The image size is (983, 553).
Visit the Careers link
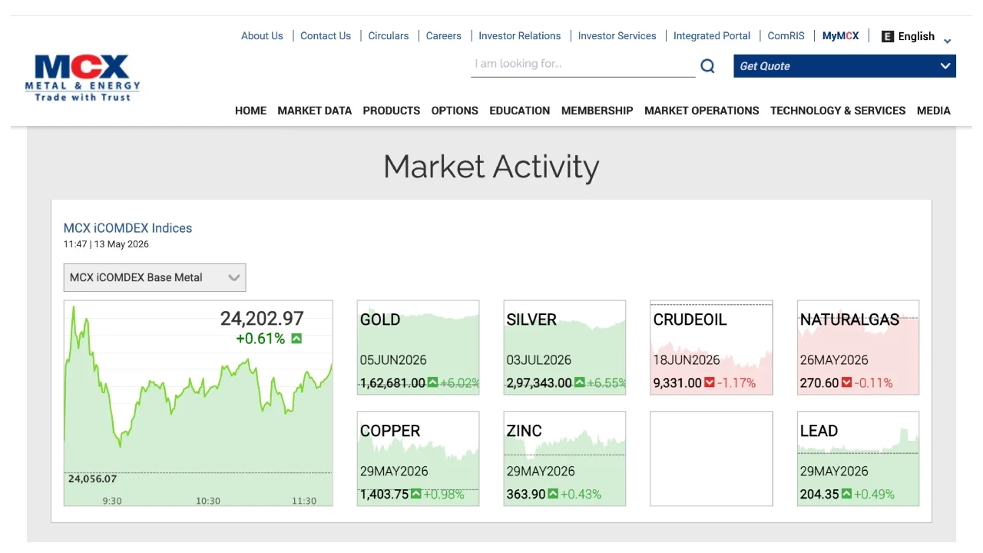(444, 36)
